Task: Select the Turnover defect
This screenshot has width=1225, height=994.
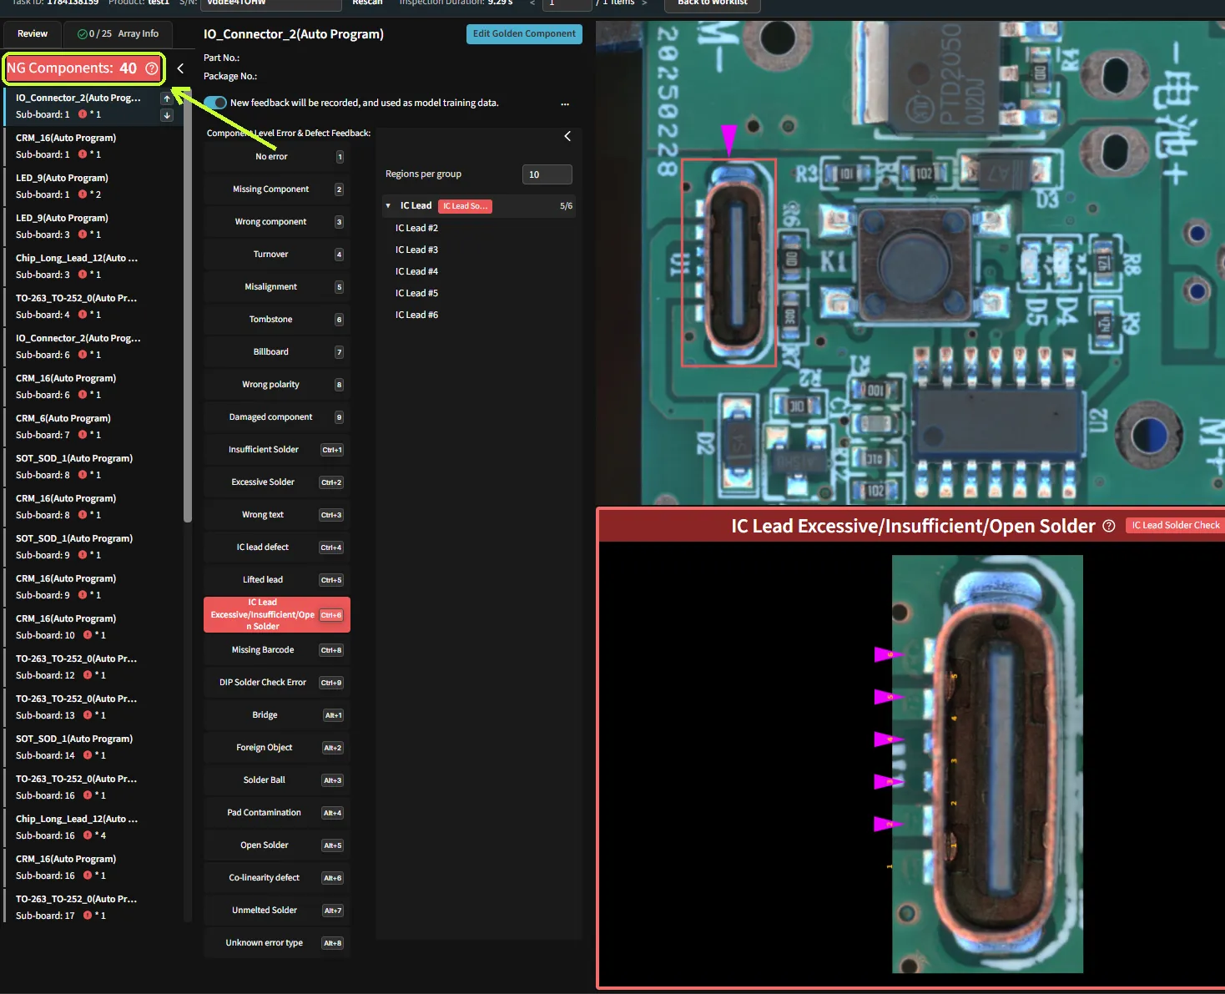Action: click(277, 255)
